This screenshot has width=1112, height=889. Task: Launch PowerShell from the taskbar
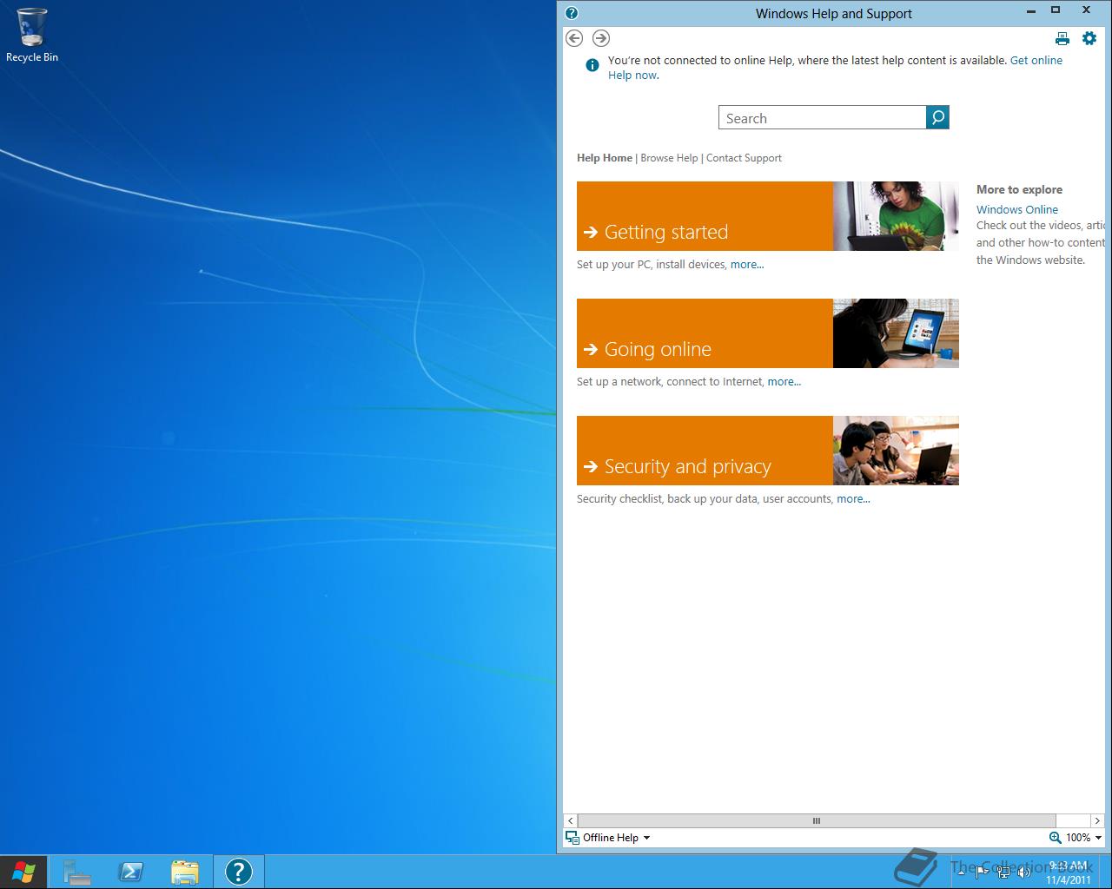131,872
